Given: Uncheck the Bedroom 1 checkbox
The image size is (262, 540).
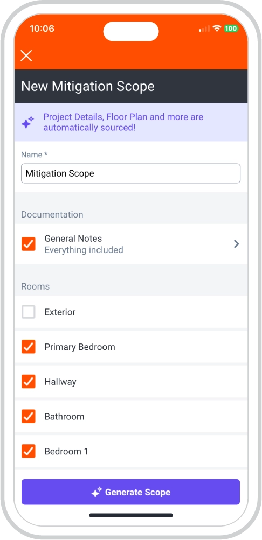Looking at the screenshot, I should point(28,451).
